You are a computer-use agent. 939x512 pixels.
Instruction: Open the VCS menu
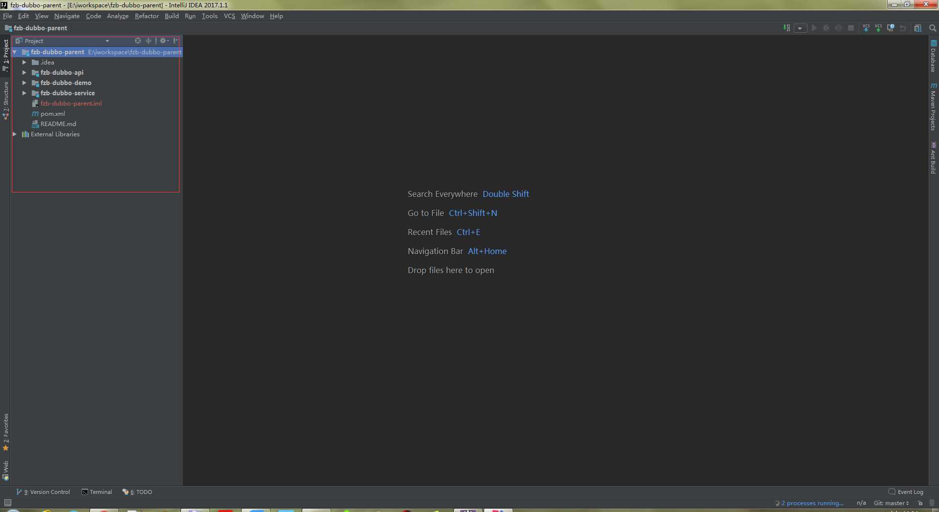[x=229, y=16]
